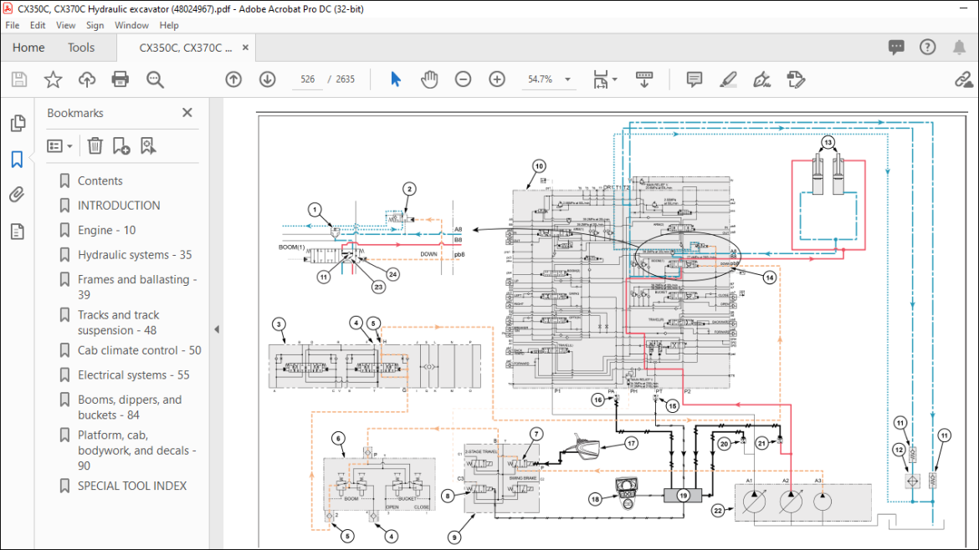
Task: Open the View menu
Action: coord(65,25)
